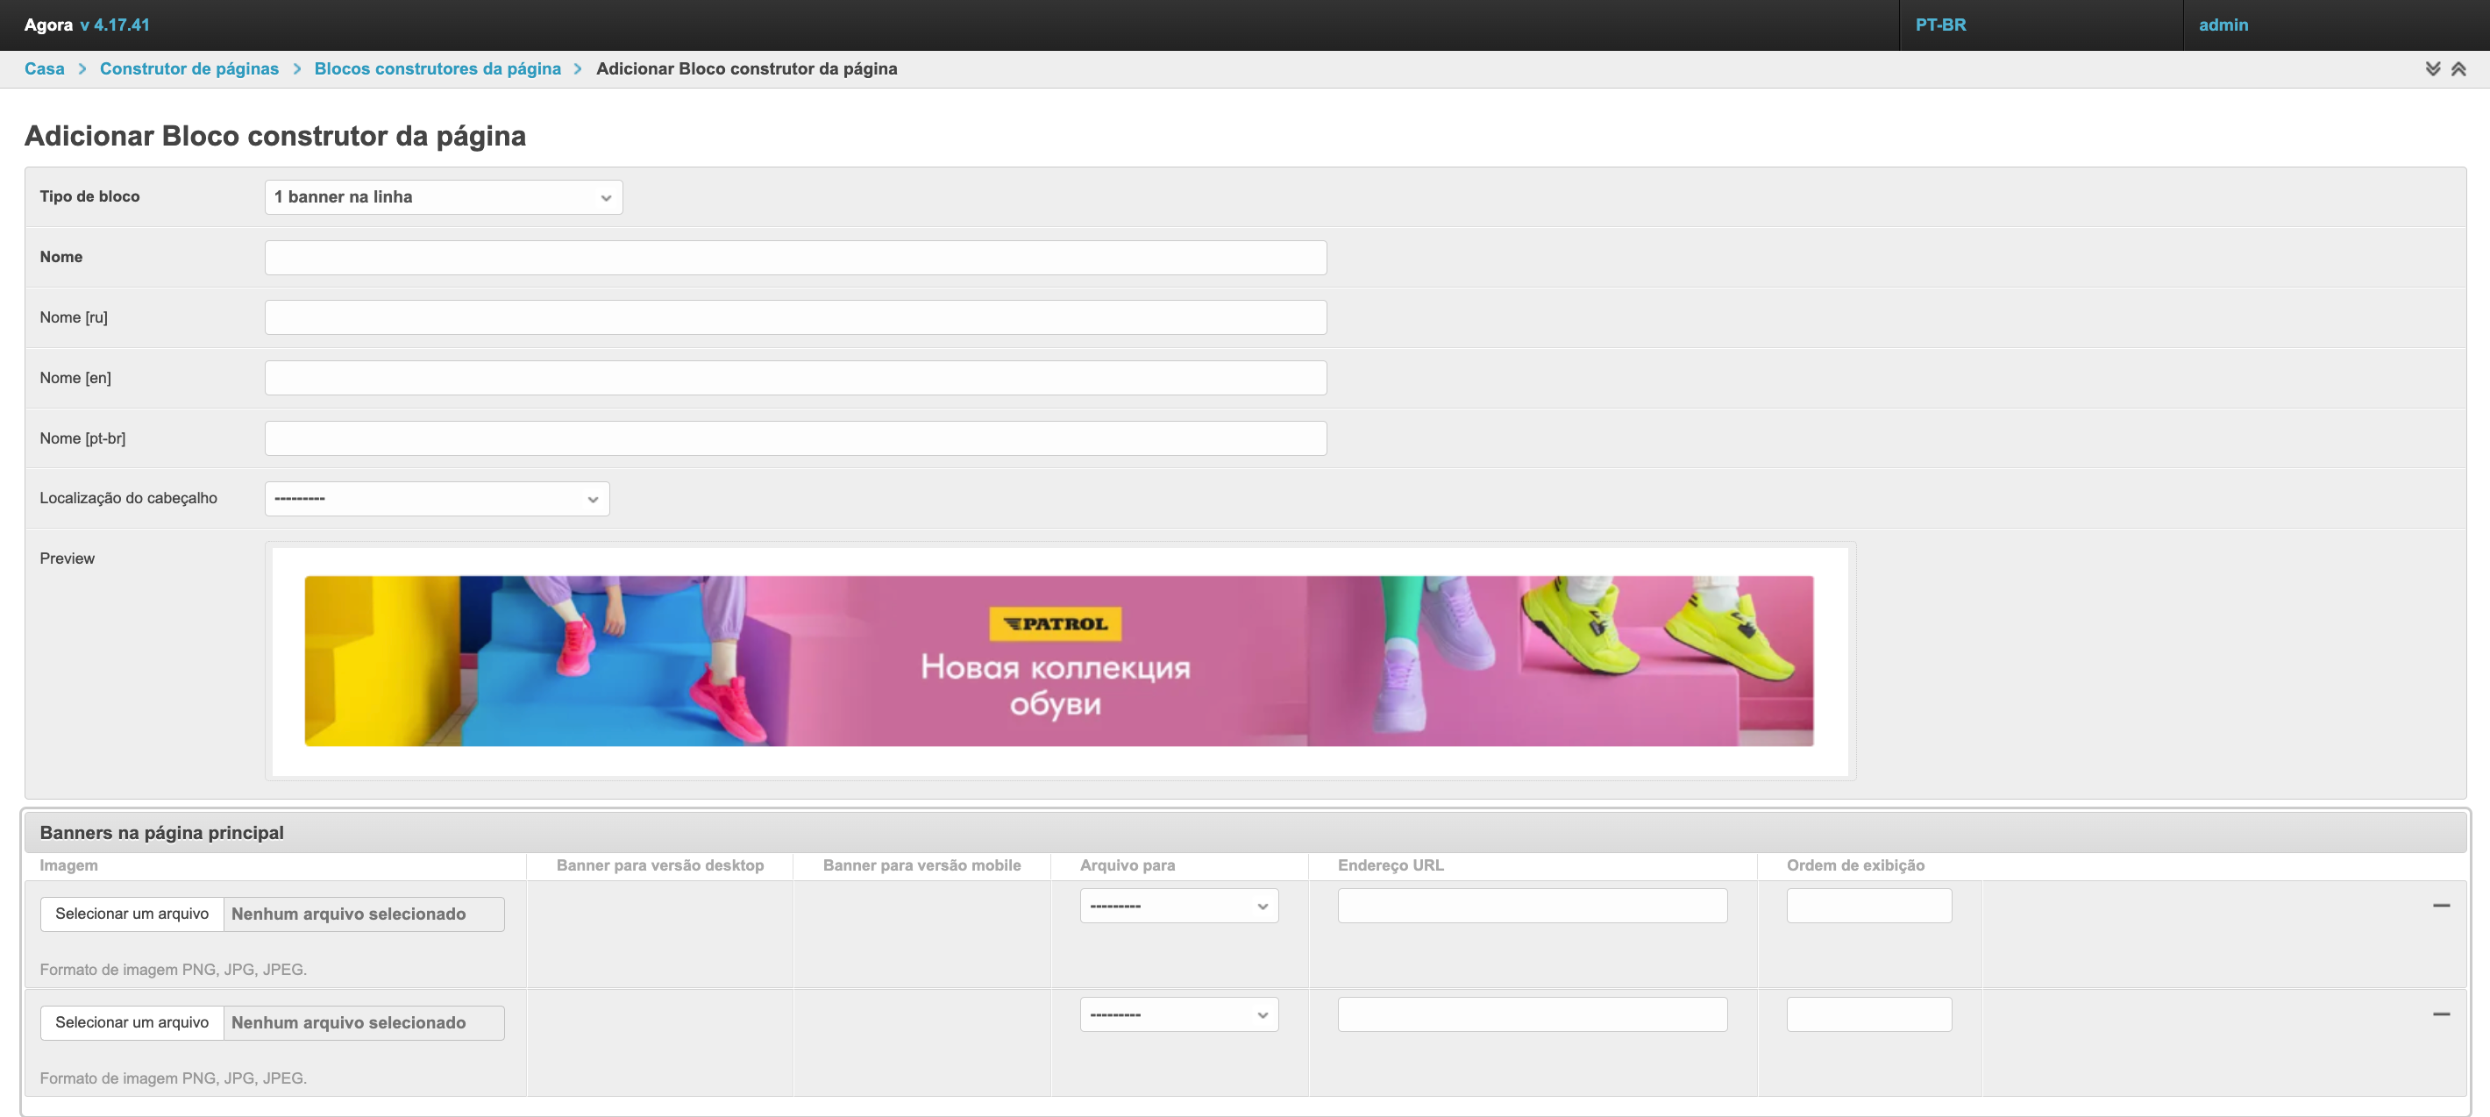This screenshot has width=2490, height=1117.
Task: Click second row Ordem de exibição field
Action: [x=1867, y=1014]
